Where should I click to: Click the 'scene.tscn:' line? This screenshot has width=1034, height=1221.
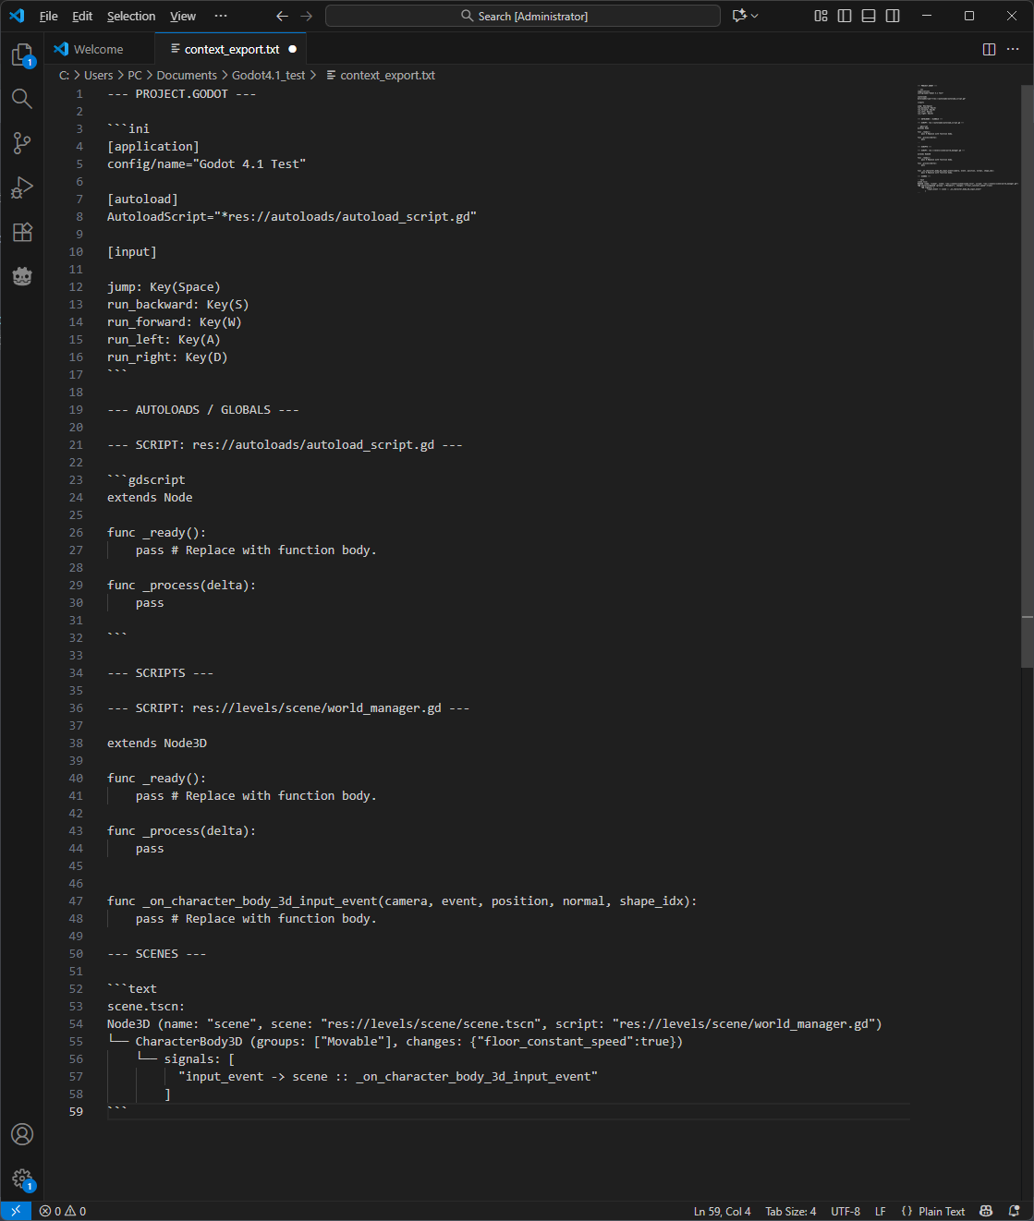[146, 1006]
